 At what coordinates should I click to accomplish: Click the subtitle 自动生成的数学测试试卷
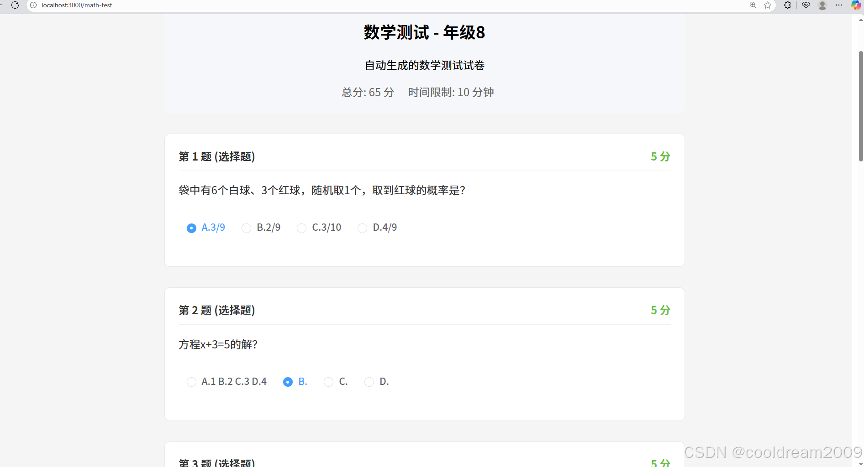(x=424, y=66)
